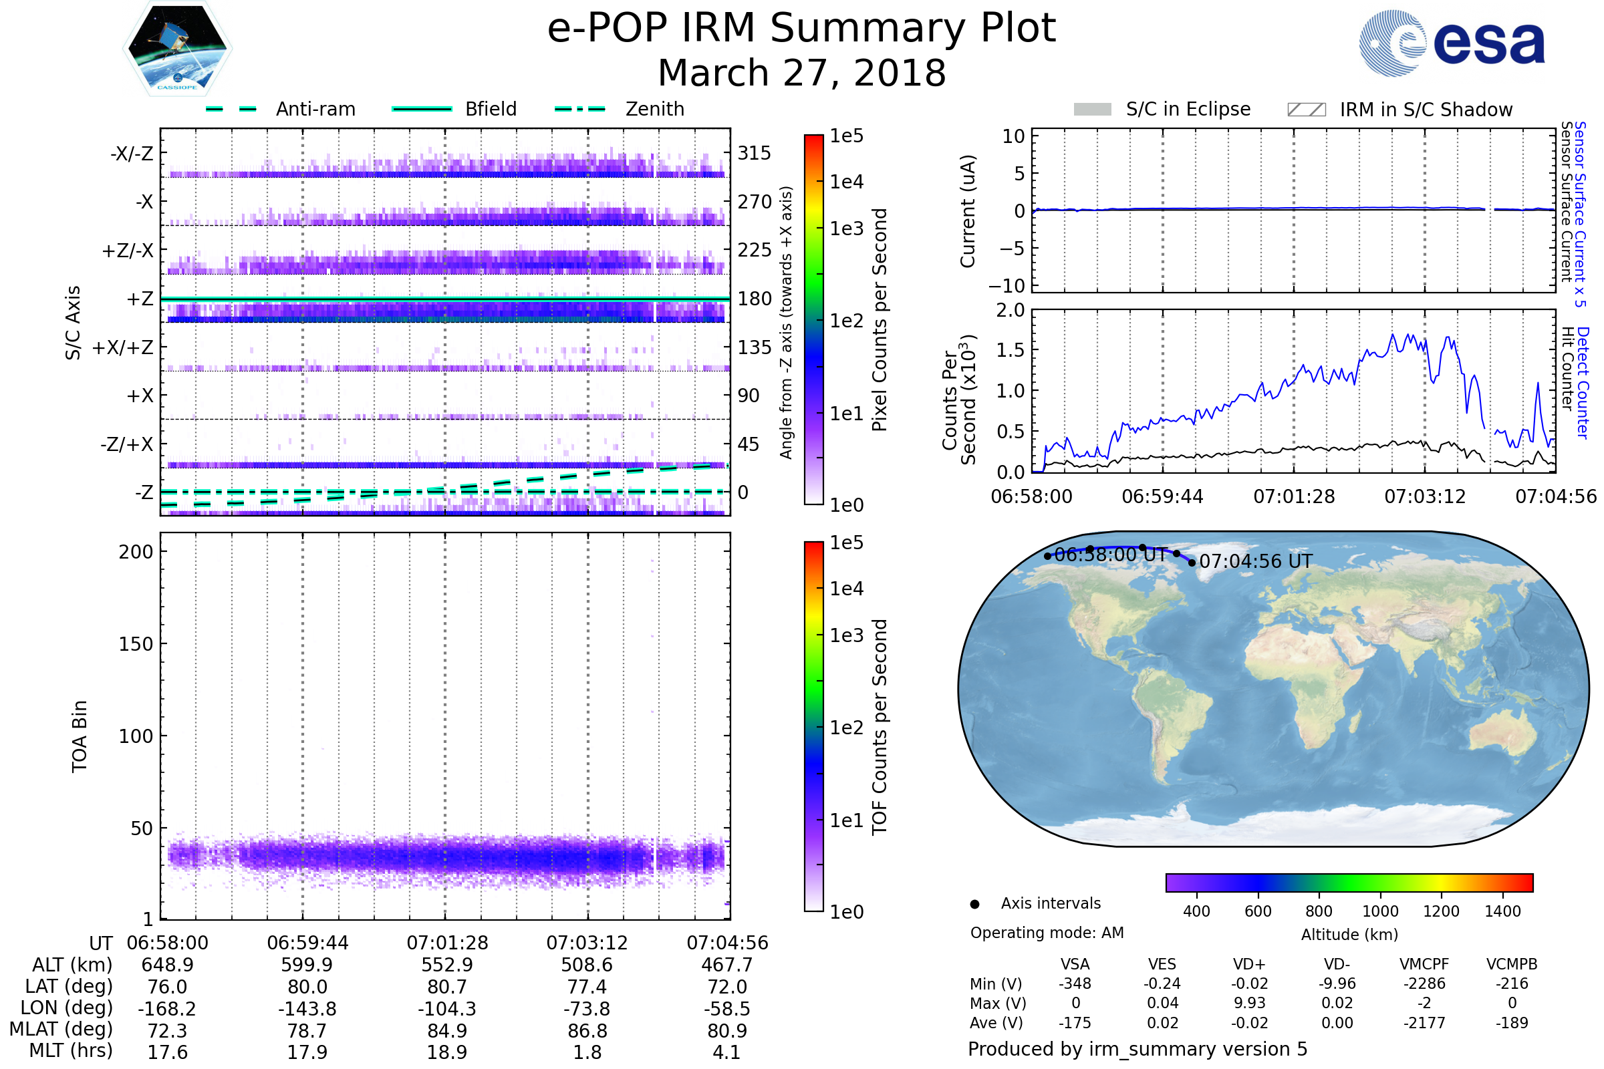Click the Axis intervals black dot marker

click(974, 904)
